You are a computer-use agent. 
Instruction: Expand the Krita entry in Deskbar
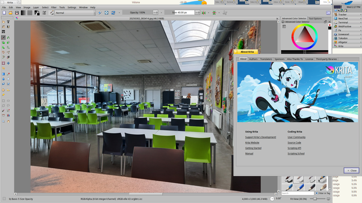pos(360,46)
